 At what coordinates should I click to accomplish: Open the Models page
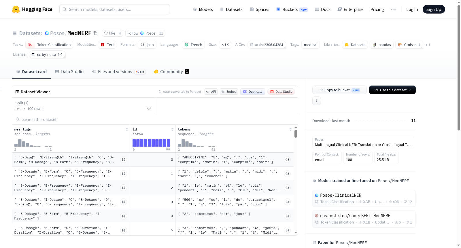point(203,10)
